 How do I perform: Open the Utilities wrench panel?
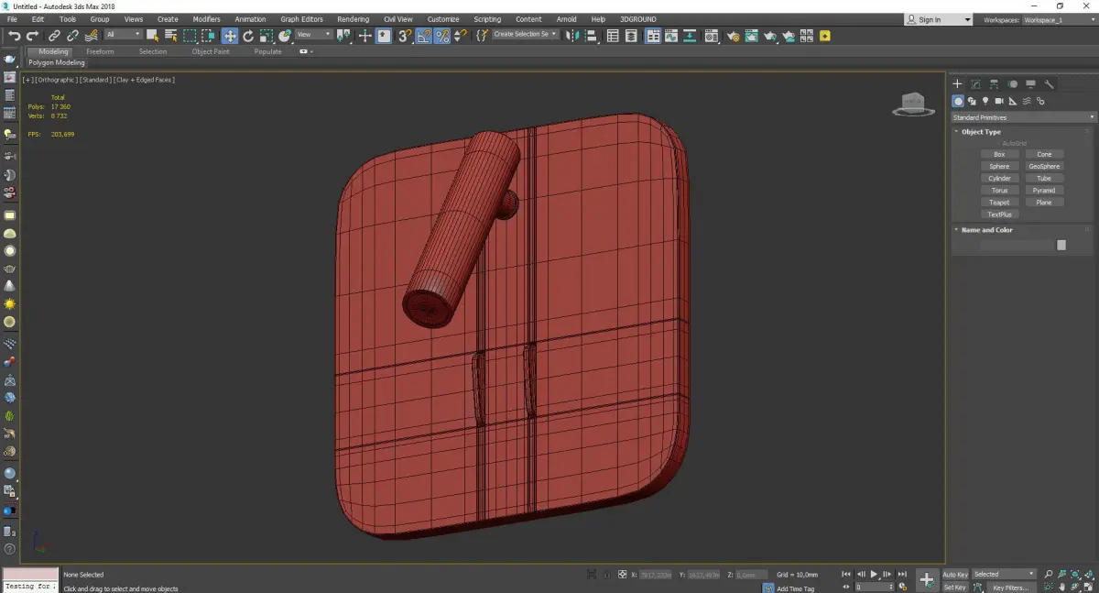1049,84
